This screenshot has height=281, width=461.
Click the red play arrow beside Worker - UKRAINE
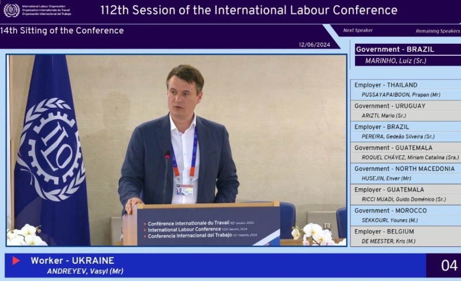pos(16,261)
